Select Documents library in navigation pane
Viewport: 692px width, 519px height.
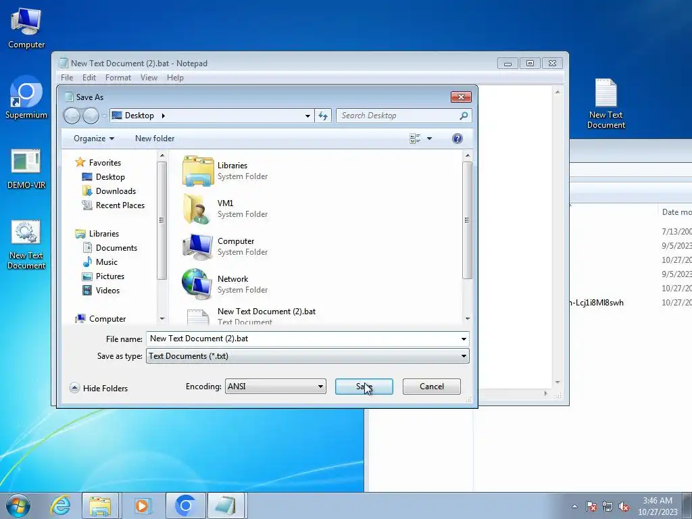coord(110,248)
